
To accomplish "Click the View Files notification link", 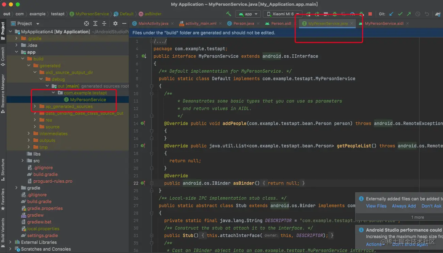I will click(376, 206).
